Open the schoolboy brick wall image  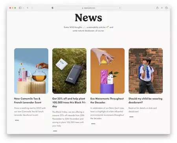click(146, 71)
